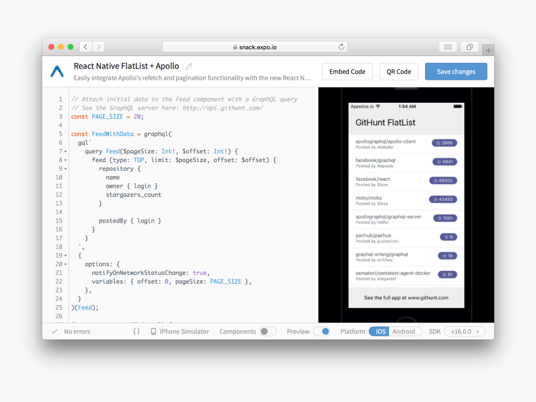Screen dimensions: 536x402
Task: Go forward with Safari forward arrow
Action: [98, 47]
